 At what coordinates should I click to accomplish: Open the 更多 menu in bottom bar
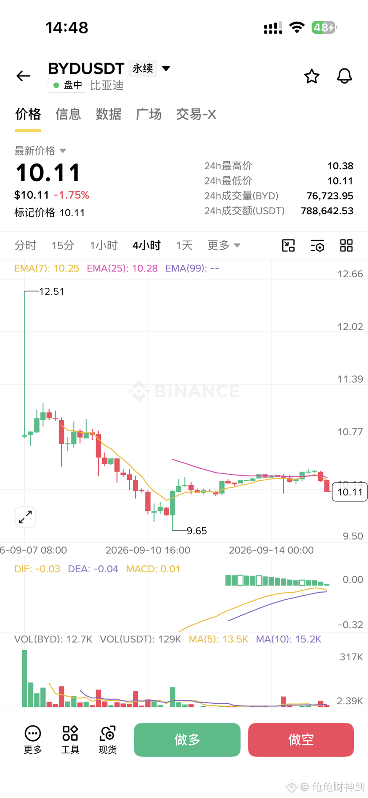tap(33, 740)
